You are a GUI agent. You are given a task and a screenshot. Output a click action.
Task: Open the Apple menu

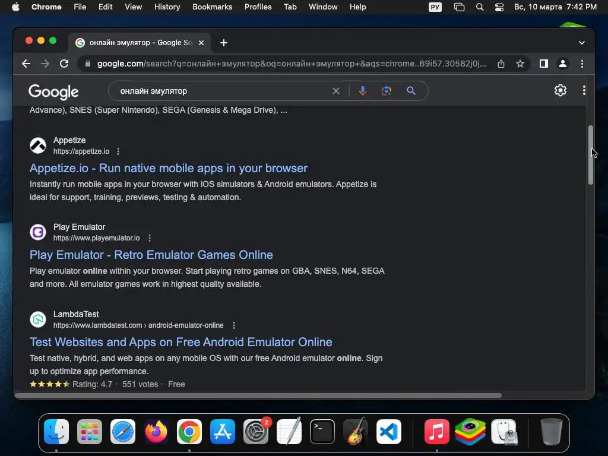15,7
